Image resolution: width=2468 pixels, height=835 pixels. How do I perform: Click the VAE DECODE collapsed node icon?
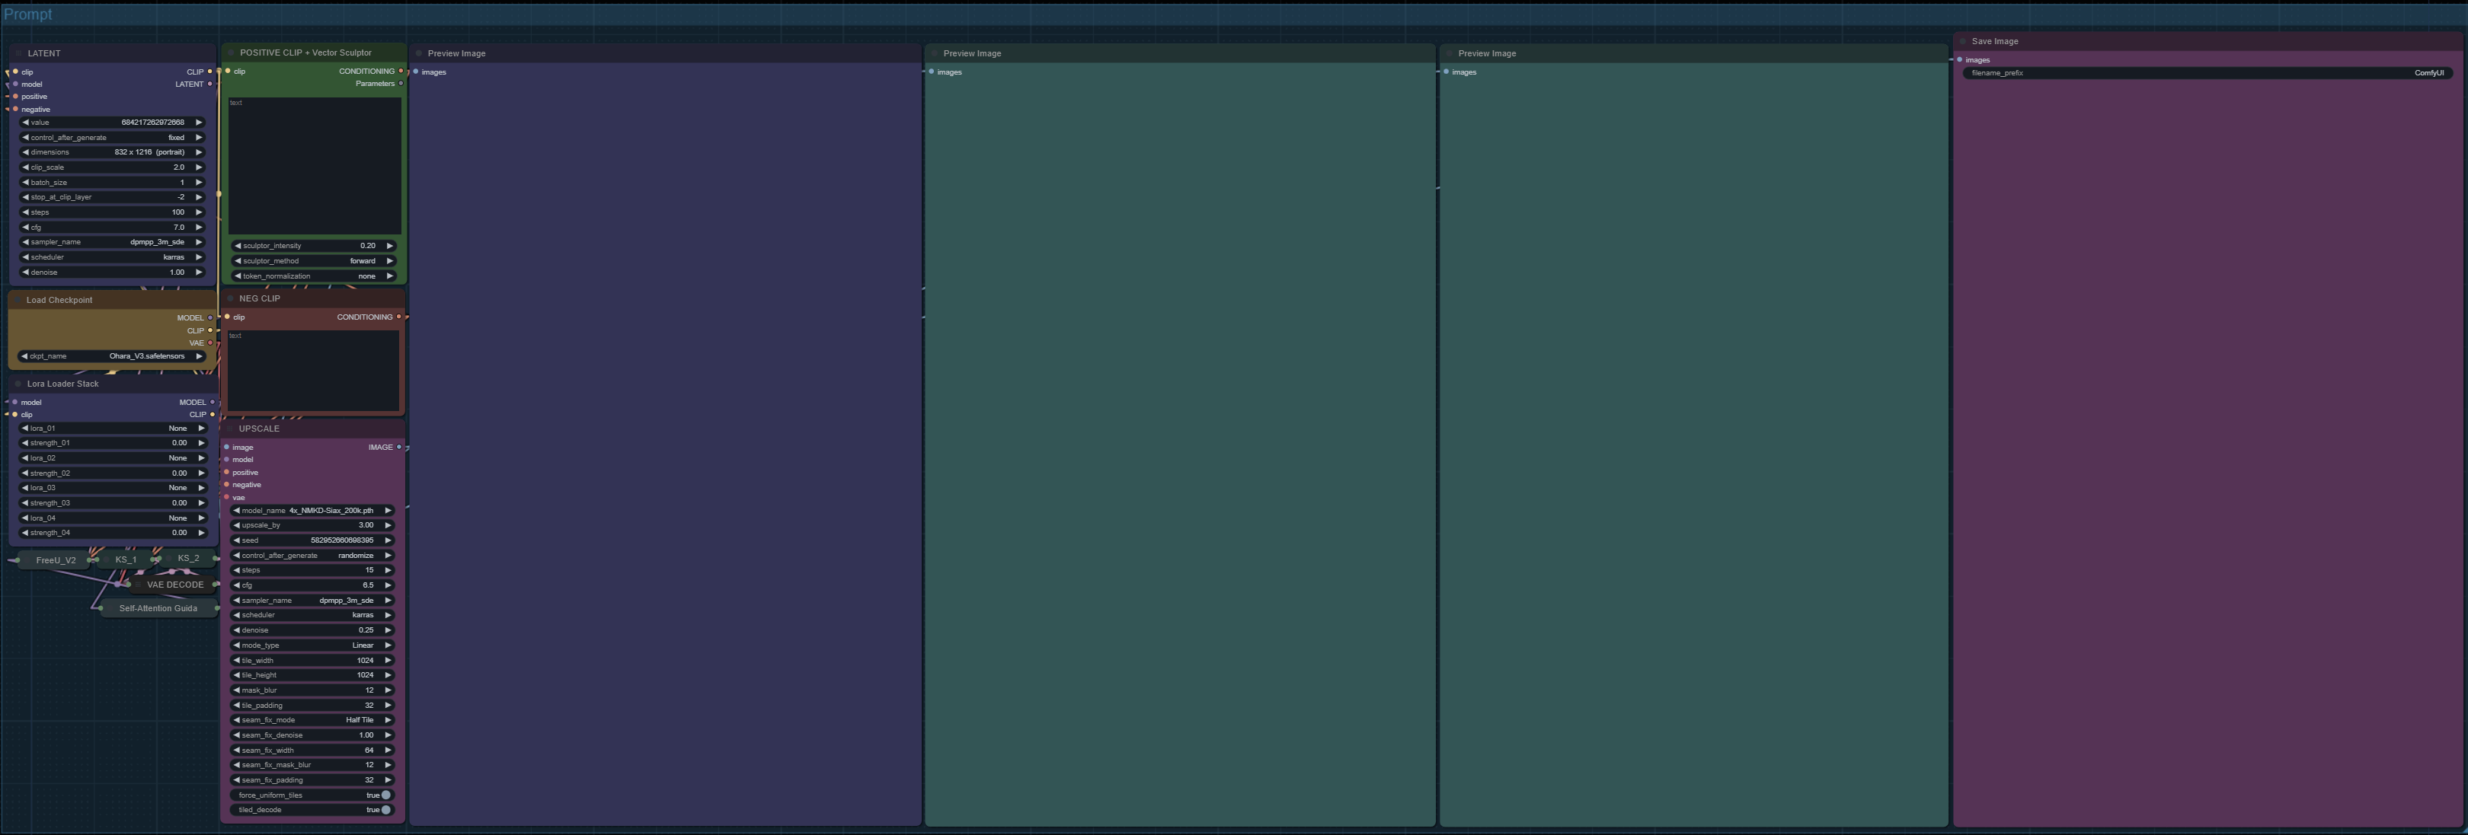[138, 584]
